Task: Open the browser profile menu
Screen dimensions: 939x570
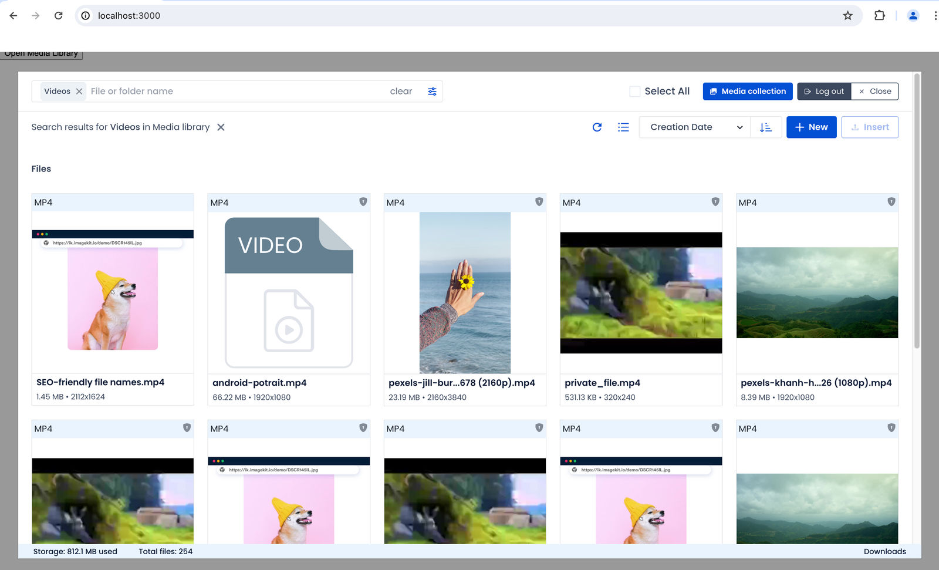Action: click(913, 16)
